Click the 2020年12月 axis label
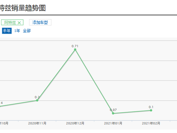Viewport: 177px width, 133px height. click(x=75, y=123)
